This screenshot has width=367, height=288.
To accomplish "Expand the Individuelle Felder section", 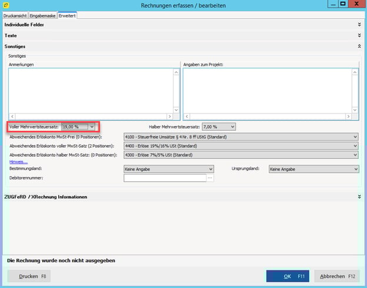I will (358, 25).
